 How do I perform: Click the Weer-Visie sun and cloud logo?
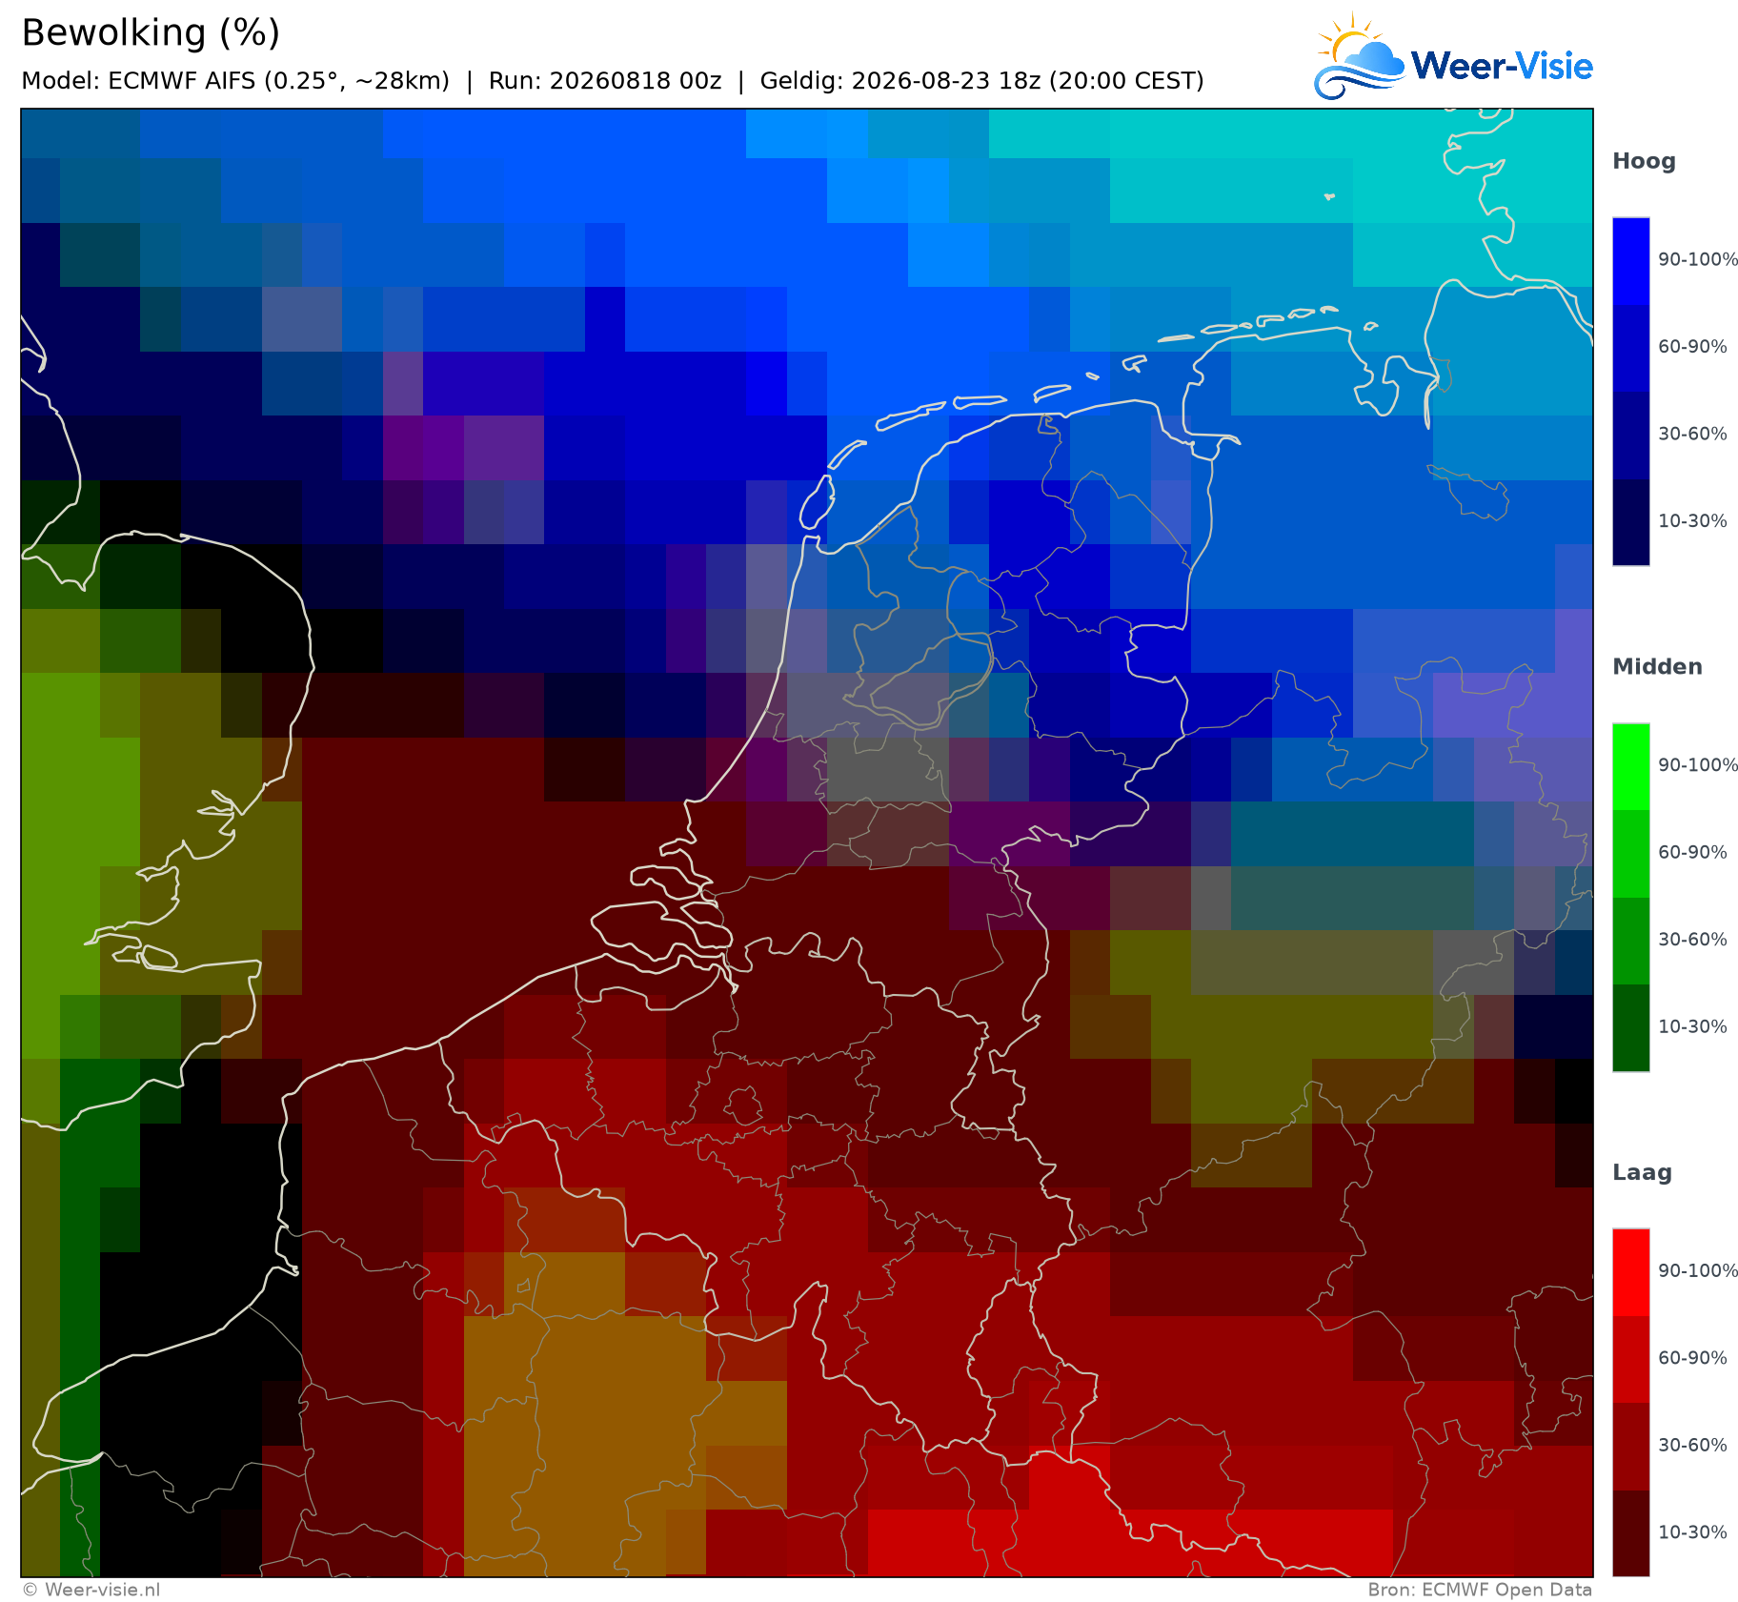pyautogui.click(x=1359, y=56)
